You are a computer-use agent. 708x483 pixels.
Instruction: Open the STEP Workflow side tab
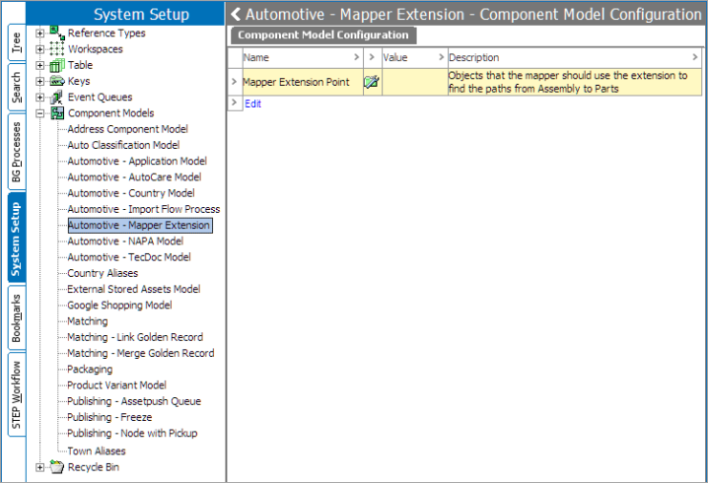click(x=17, y=394)
